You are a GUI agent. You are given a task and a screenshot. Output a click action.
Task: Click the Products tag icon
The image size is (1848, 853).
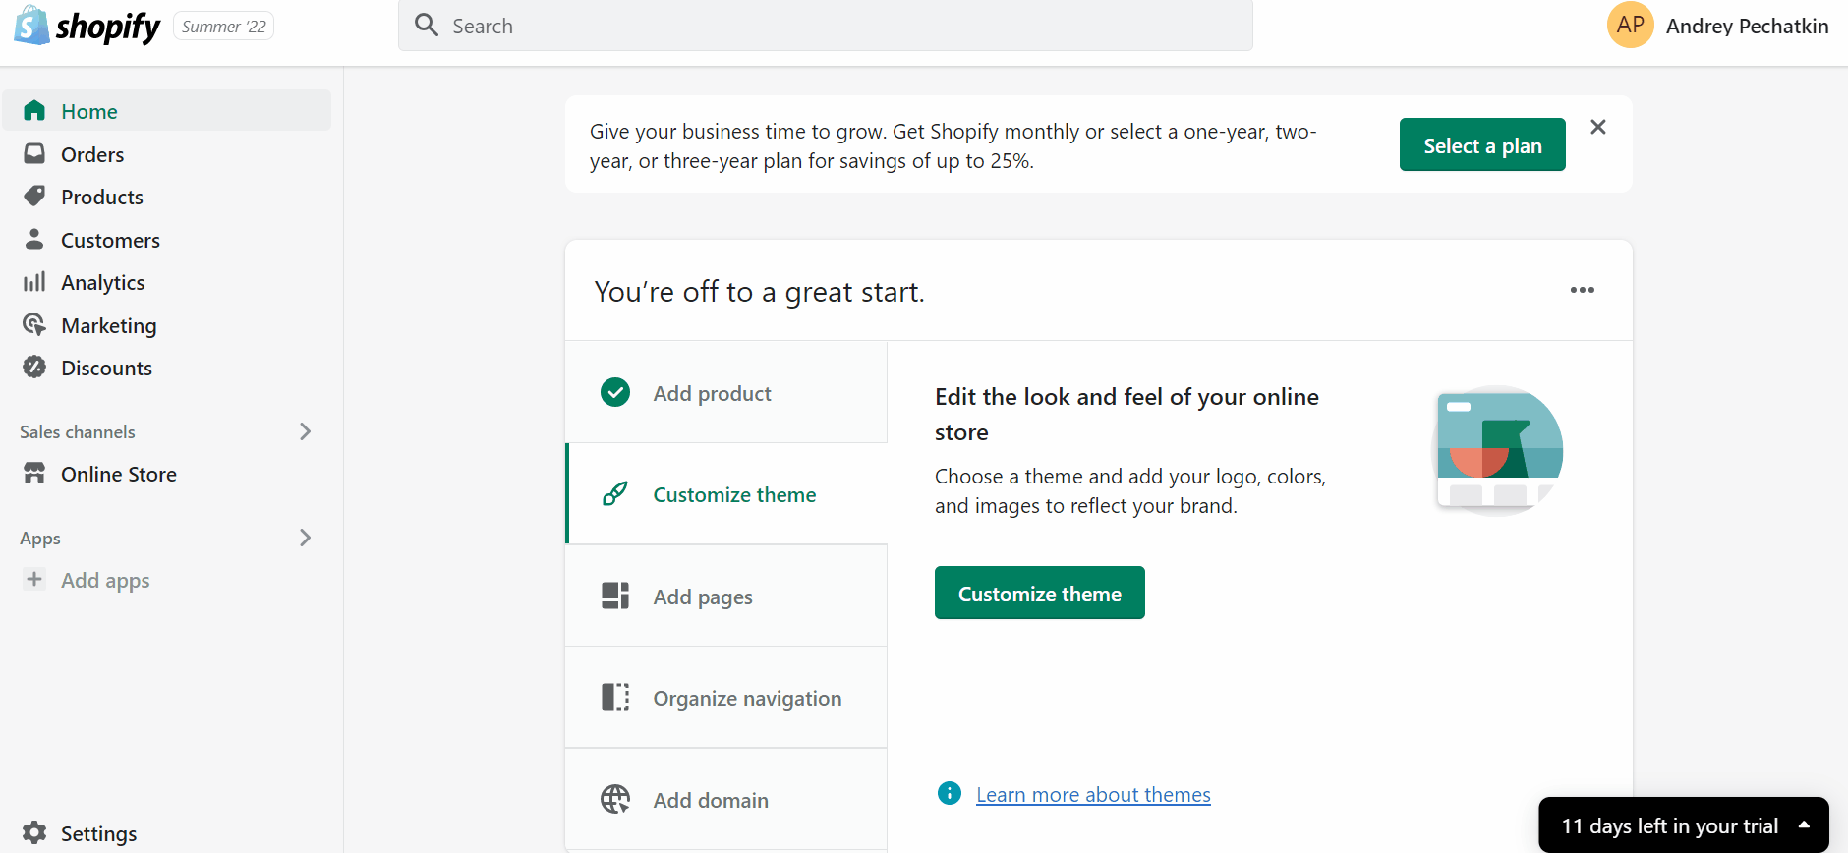tap(34, 196)
